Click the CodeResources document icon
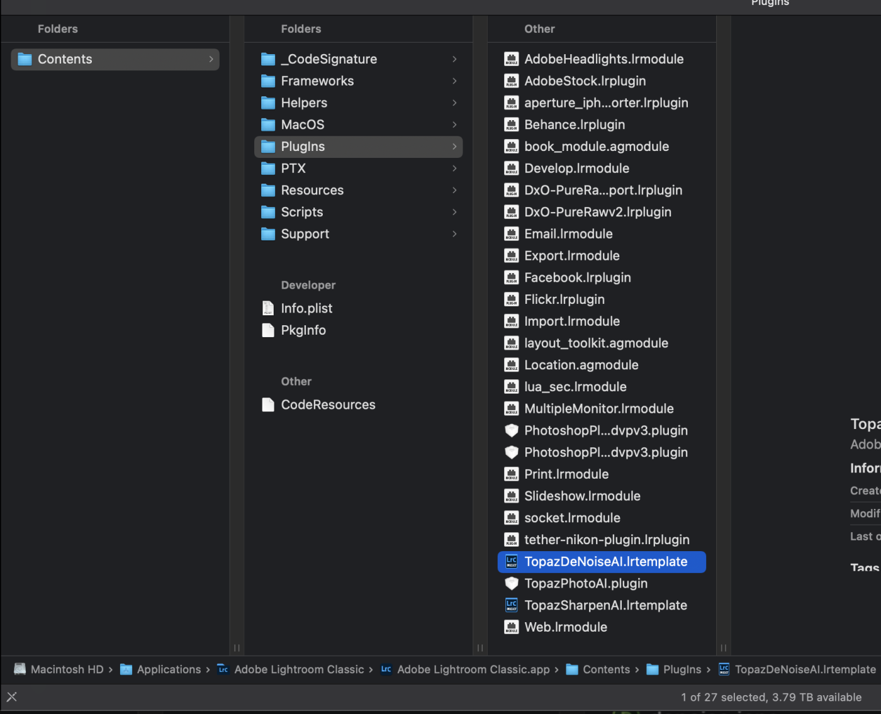The width and height of the screenshot is (881, 714). click(268, 405)
